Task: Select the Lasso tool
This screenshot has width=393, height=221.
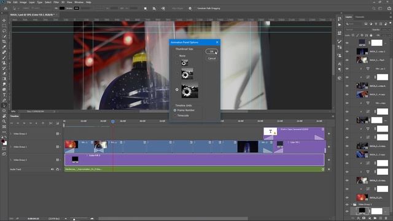Action: 4,31
